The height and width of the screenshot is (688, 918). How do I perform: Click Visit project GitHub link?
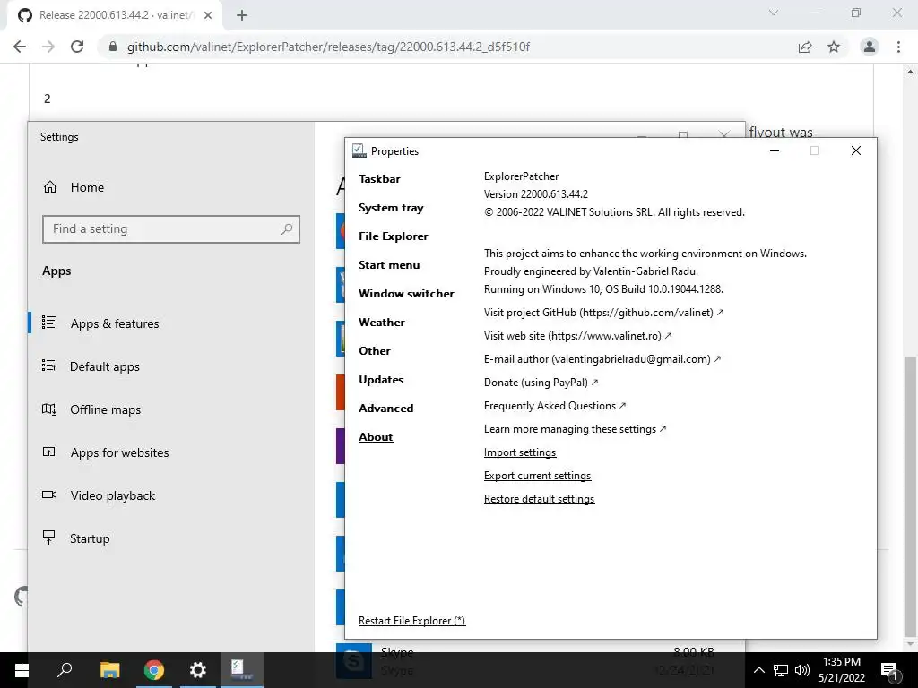[x=603, y=313]
